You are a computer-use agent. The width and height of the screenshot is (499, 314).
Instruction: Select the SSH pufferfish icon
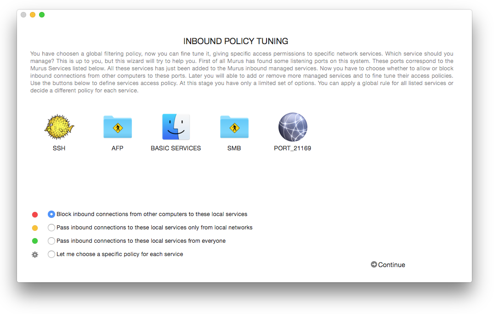coord(59,127)
